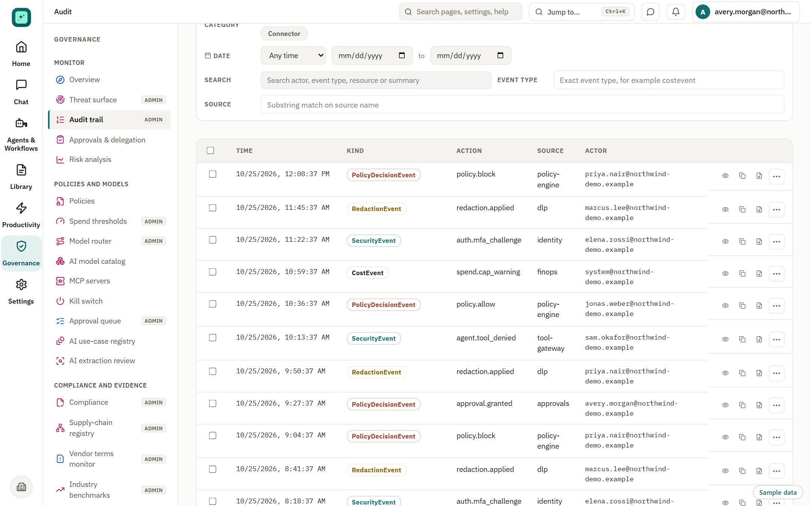This screenshot has width=811, height=506.
Task: Open Overview in Monitor menu
Action: click(109, 79)
